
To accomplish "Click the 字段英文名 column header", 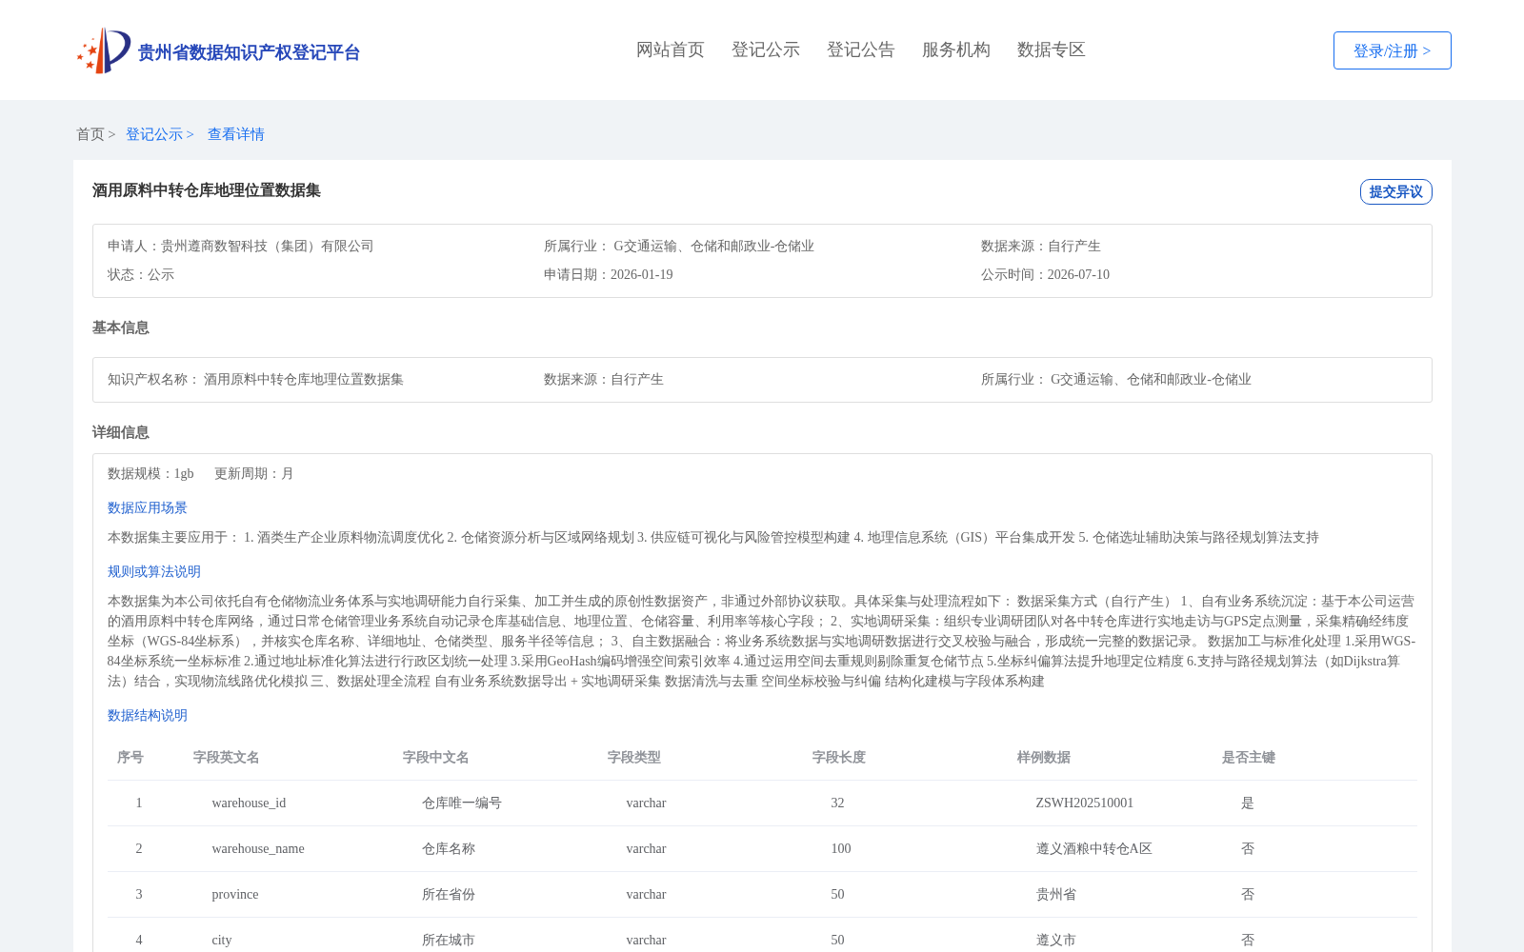I will (x=227, y=757).
